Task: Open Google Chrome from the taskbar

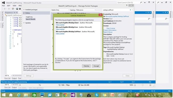Action: pos(65,95)
